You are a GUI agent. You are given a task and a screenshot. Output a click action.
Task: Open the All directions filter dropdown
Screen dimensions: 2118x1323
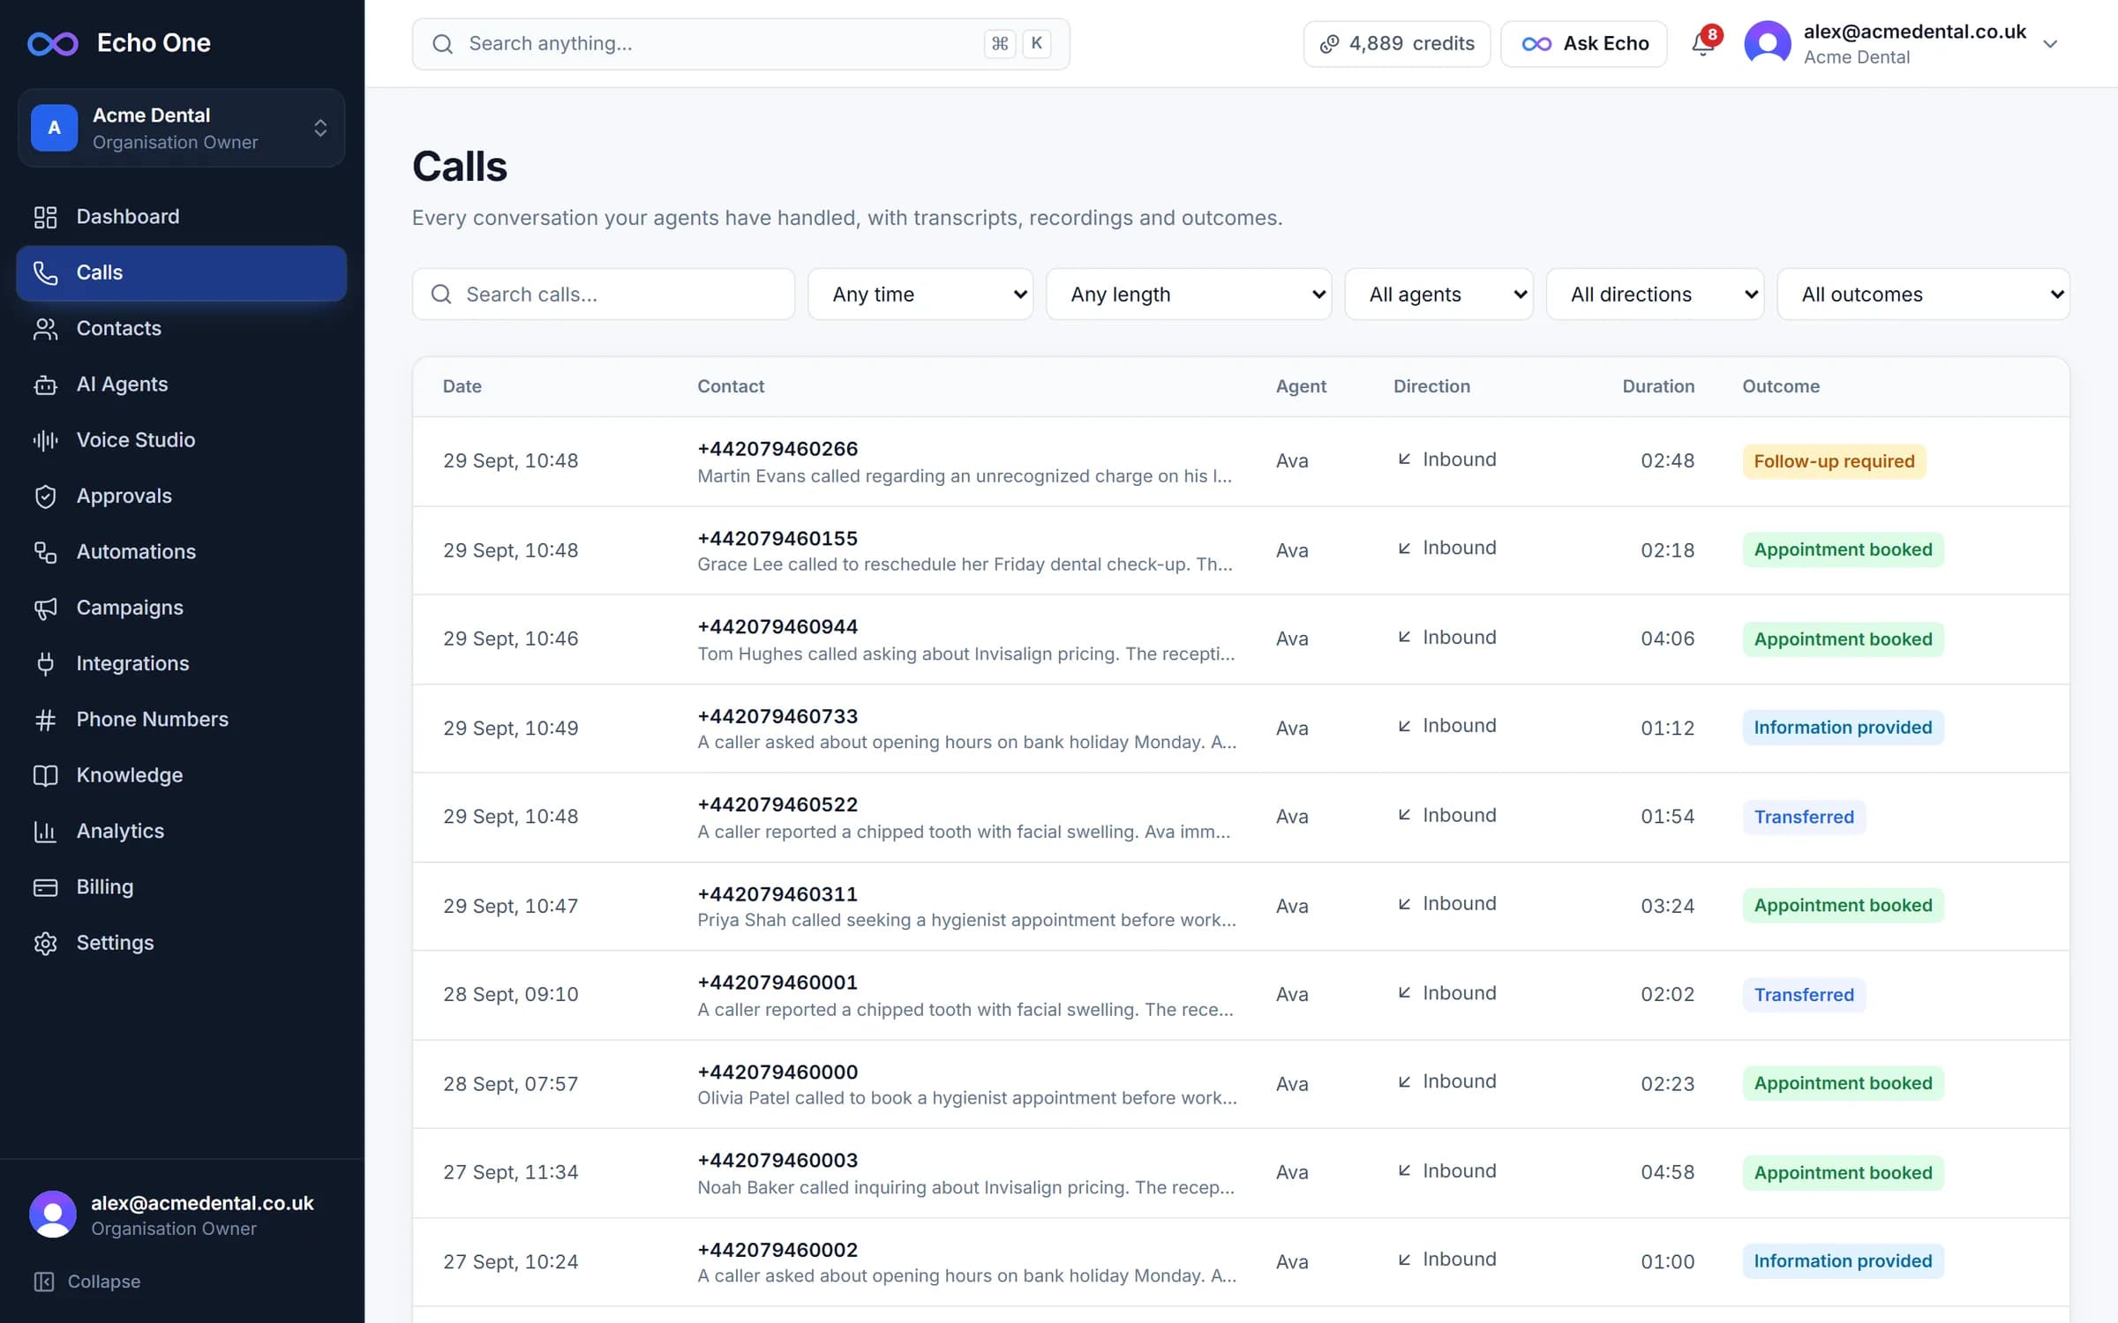(1655, 295)
